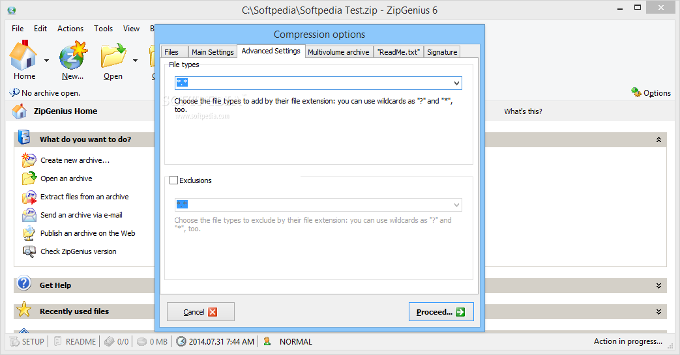This screenshot has height=355, width=680.
Task: Click the ZipGenius title bar app icon
Action: pyautogui.click(x=12, y=10)
